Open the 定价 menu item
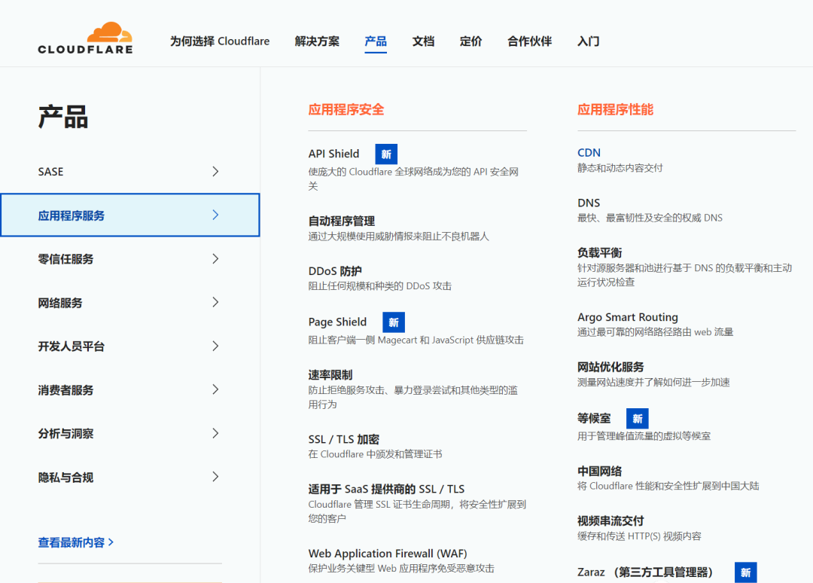Viewport: 813px width, 583px height. coord(470,41)
